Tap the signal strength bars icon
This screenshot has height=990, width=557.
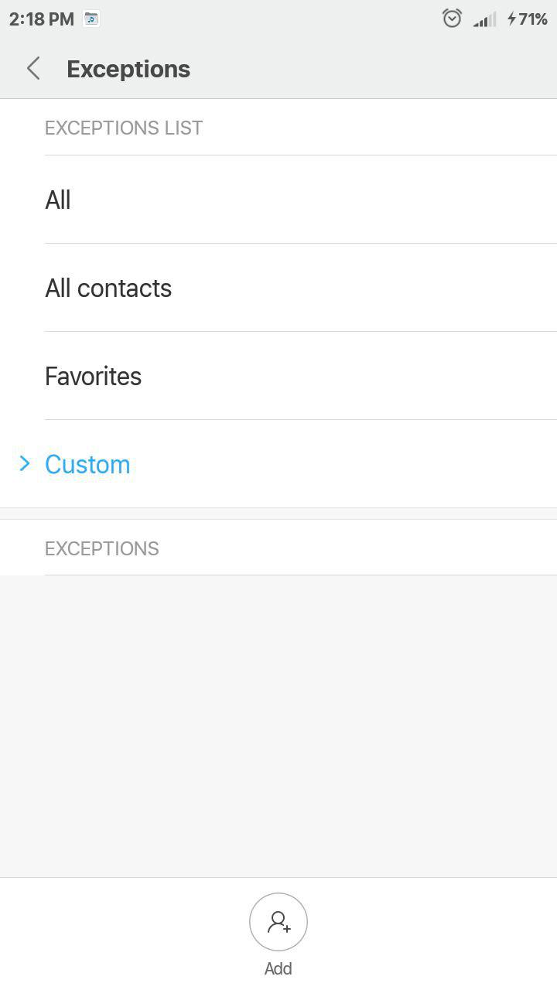pyautogui.click(x=484, y=19)
